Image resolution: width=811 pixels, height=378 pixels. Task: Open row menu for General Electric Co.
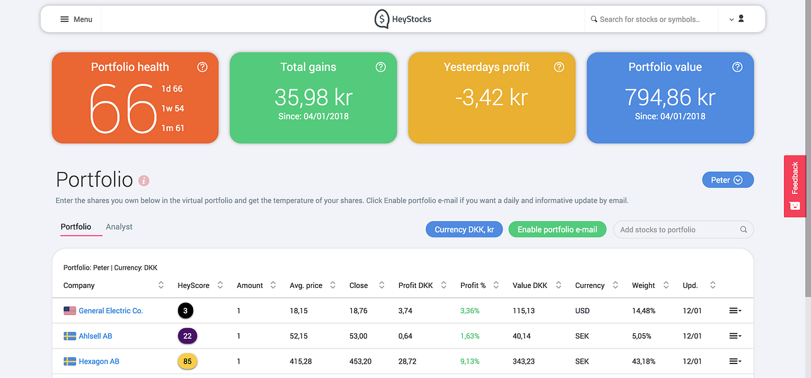(735, 311)
